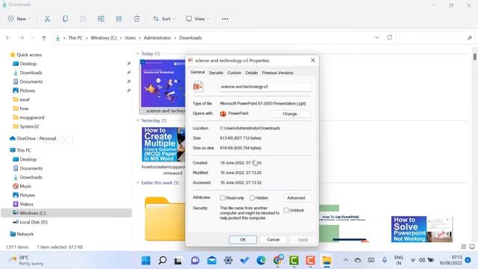Click the Paste icon in Explorer toolbar
The height and width of the screenshot is (269, 478).
pyautogui.click(x=83, y=19)
